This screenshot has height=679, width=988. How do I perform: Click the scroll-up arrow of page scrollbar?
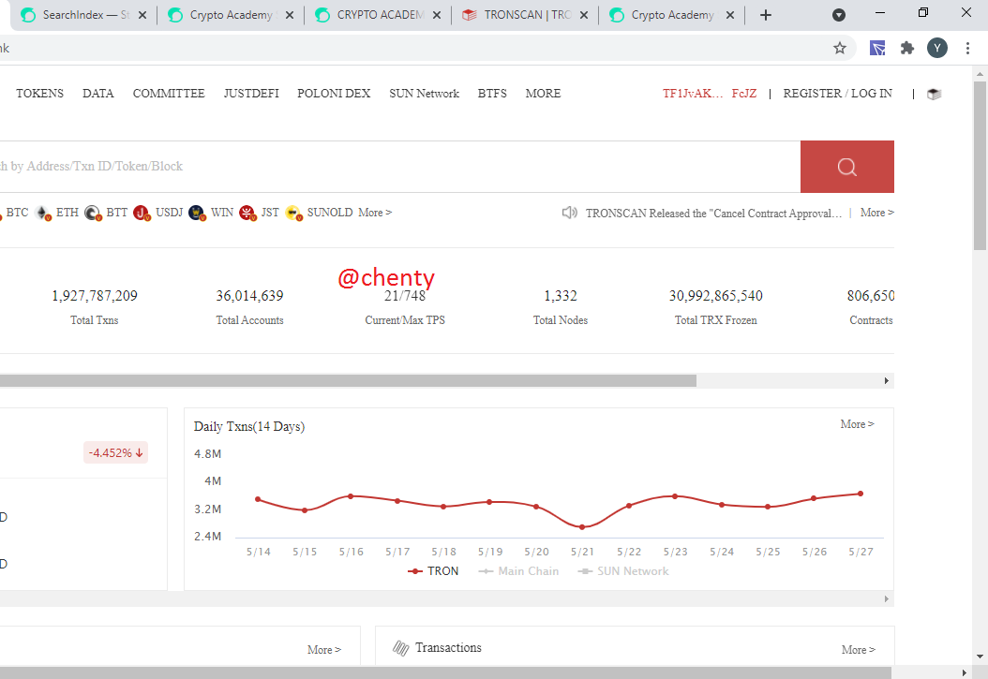pyautogui.click(x=980, y=74)
